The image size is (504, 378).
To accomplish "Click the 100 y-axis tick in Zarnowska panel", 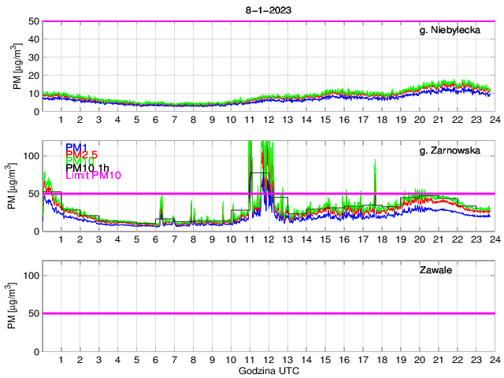I will point(30,156).
